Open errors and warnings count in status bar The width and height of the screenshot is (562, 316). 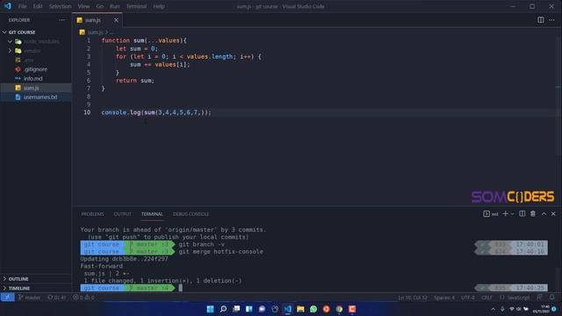click(x=84, y=298)
